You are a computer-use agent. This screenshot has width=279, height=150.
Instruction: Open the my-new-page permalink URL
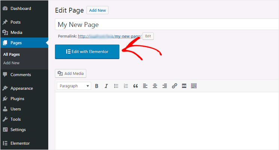click(x=110, y=36)
